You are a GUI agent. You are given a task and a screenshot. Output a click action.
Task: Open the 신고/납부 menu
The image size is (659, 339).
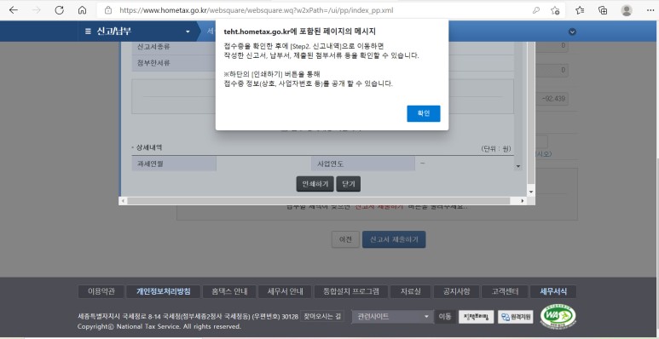114,31
